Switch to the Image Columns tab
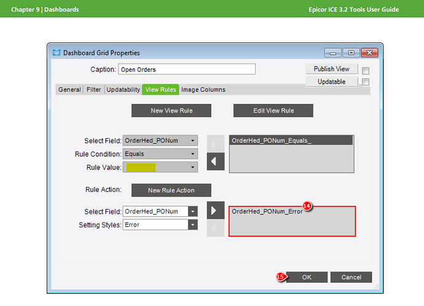The image size is (424, 306). tap(203, 90)
